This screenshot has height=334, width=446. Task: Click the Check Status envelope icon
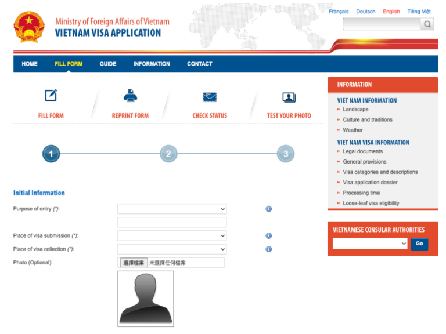tap(210, 97)
